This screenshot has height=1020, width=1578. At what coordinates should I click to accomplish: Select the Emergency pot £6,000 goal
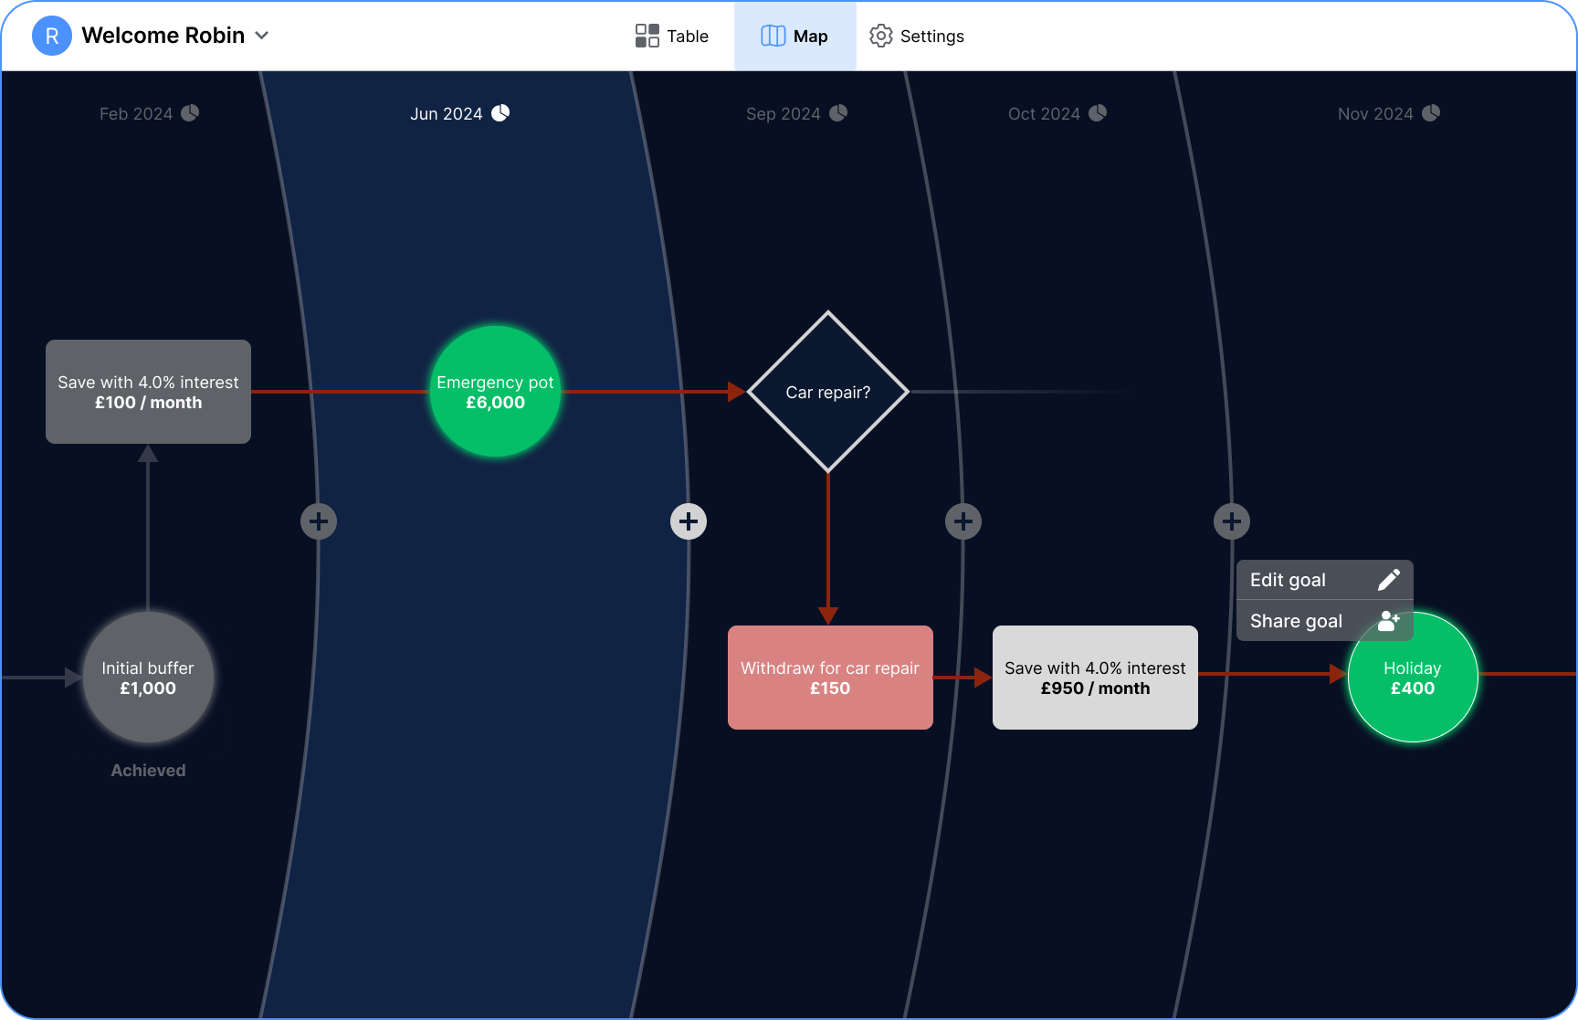coord(495,392)
